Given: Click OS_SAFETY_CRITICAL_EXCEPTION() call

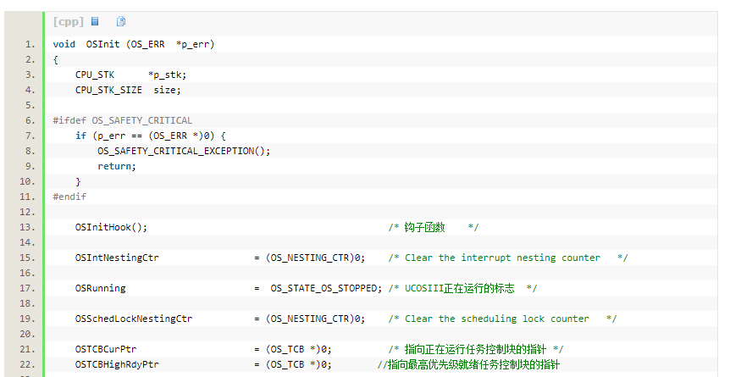Looking at the screenshot, I should [x=184, y=151].
